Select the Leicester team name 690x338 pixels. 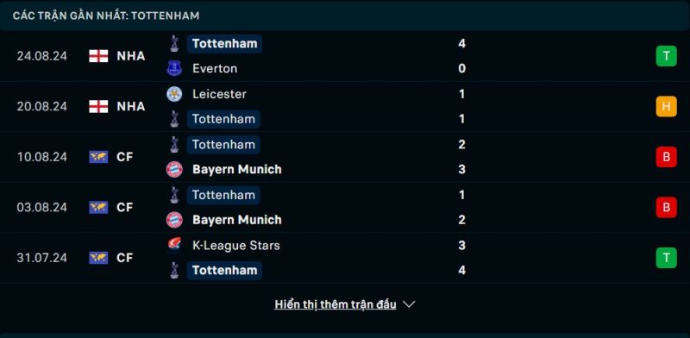219,94
